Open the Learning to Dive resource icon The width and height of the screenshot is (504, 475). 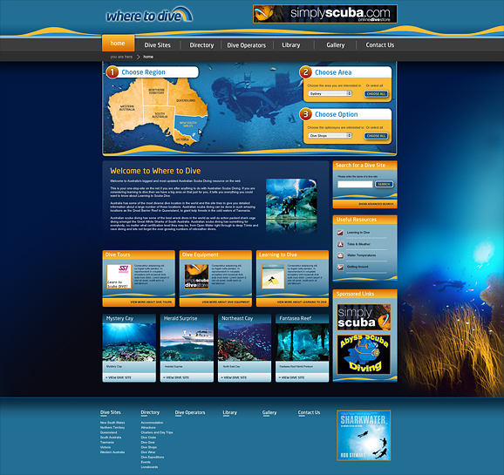[x=340, y=233]
